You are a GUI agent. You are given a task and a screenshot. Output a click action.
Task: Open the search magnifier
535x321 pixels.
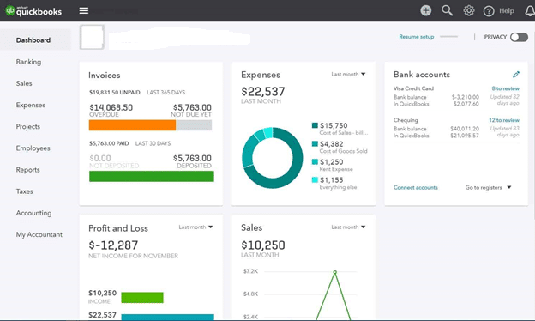click(447, 11)
